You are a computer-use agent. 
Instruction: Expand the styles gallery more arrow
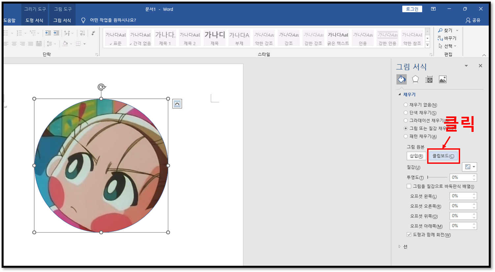428,45
